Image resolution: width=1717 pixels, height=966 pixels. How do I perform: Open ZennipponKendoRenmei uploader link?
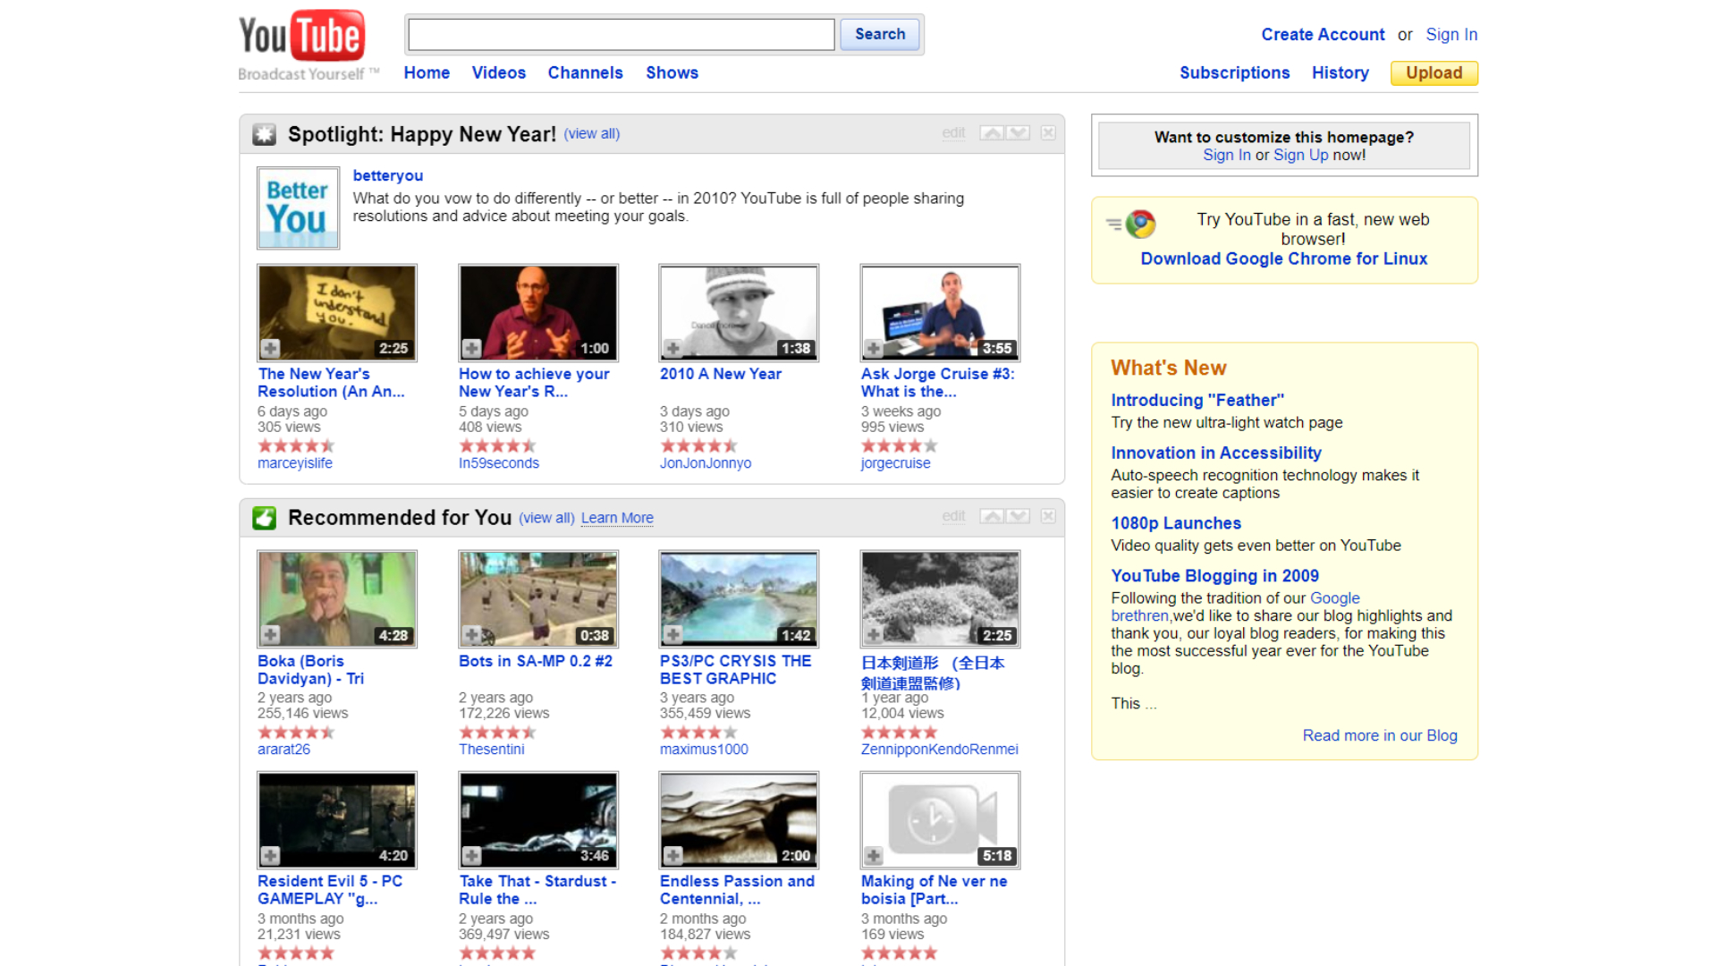pyautogui.click(x=939, y=749)
